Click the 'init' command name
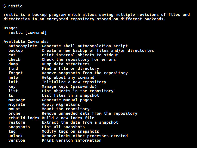Image resolution: width=197 pixels, height=148 pixels. 13,82
